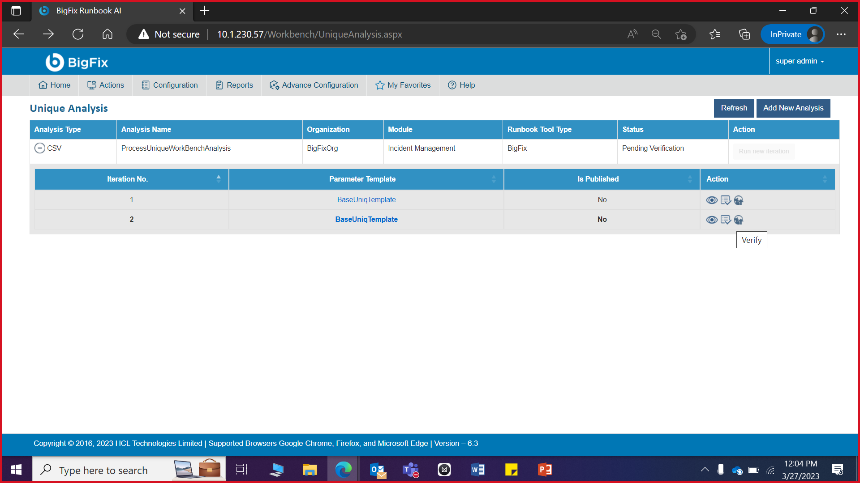Sort by Is Published column arrows

tap(690, 179)
